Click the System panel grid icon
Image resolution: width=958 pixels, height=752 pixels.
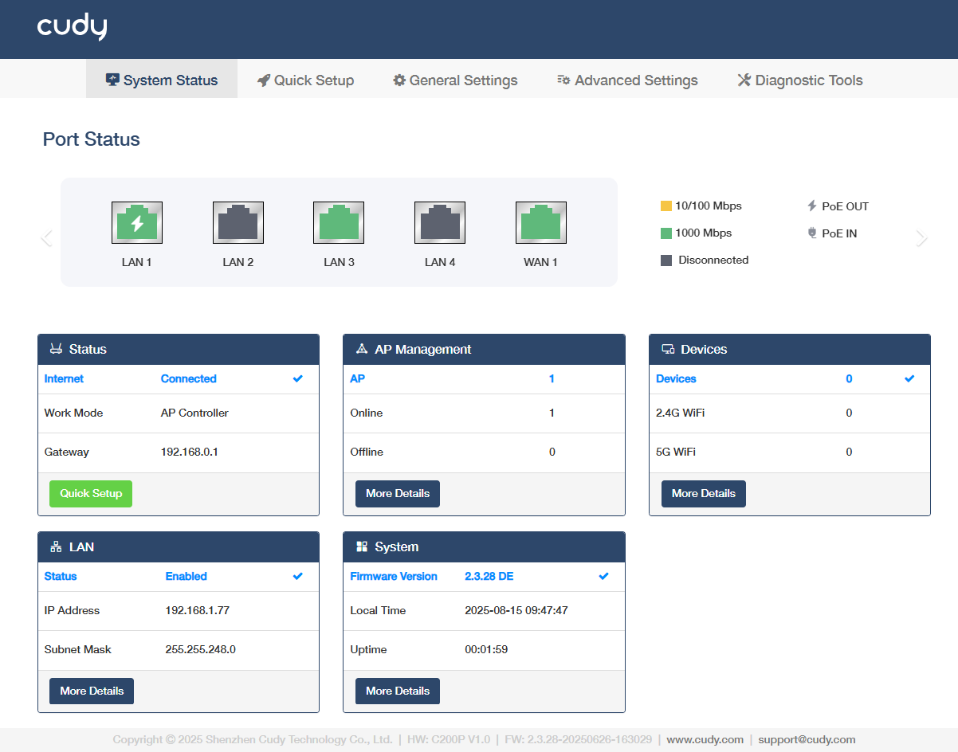(362, 546)
